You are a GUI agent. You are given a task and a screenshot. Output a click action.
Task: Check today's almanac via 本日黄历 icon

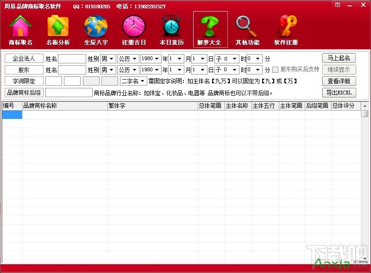click(171, 29)
